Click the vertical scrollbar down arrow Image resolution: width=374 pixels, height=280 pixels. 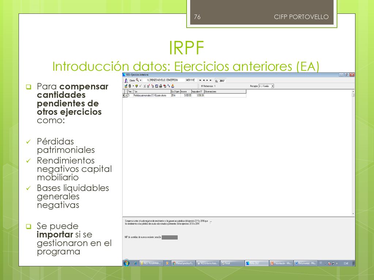click(353, 214)
